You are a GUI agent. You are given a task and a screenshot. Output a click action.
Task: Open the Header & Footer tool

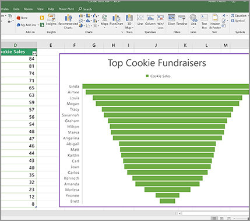(x=215, y=22)
